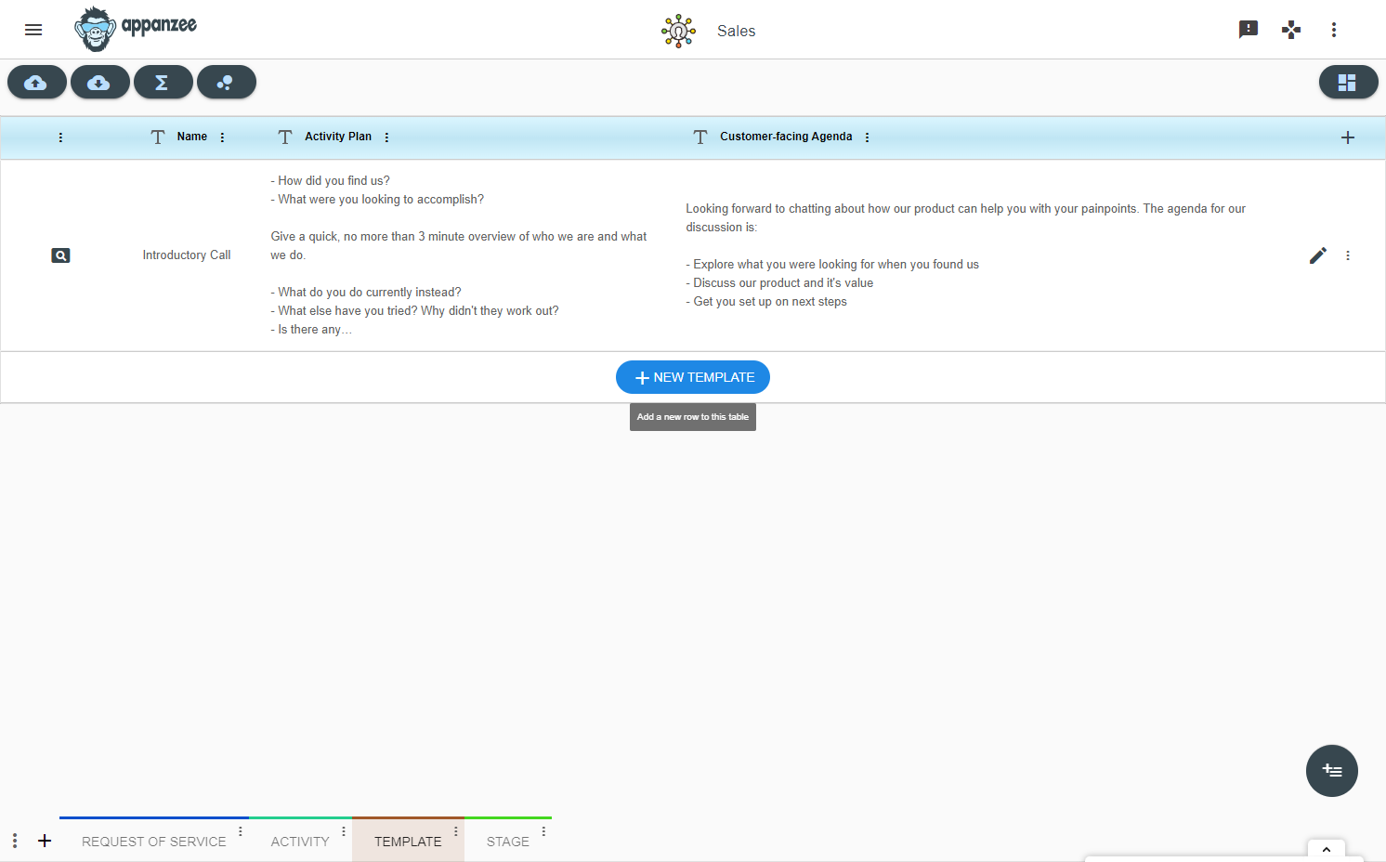Click the Customer-facing Agenda column header
The height and width of the screenshot is (862, 1386).
click(786, 137)
